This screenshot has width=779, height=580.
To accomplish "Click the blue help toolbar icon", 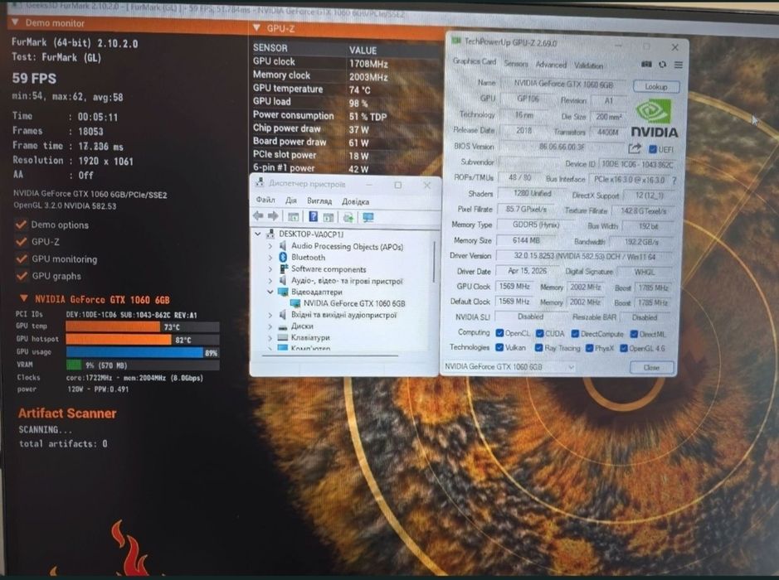I will pyautogui.click(x=313, y=216).
